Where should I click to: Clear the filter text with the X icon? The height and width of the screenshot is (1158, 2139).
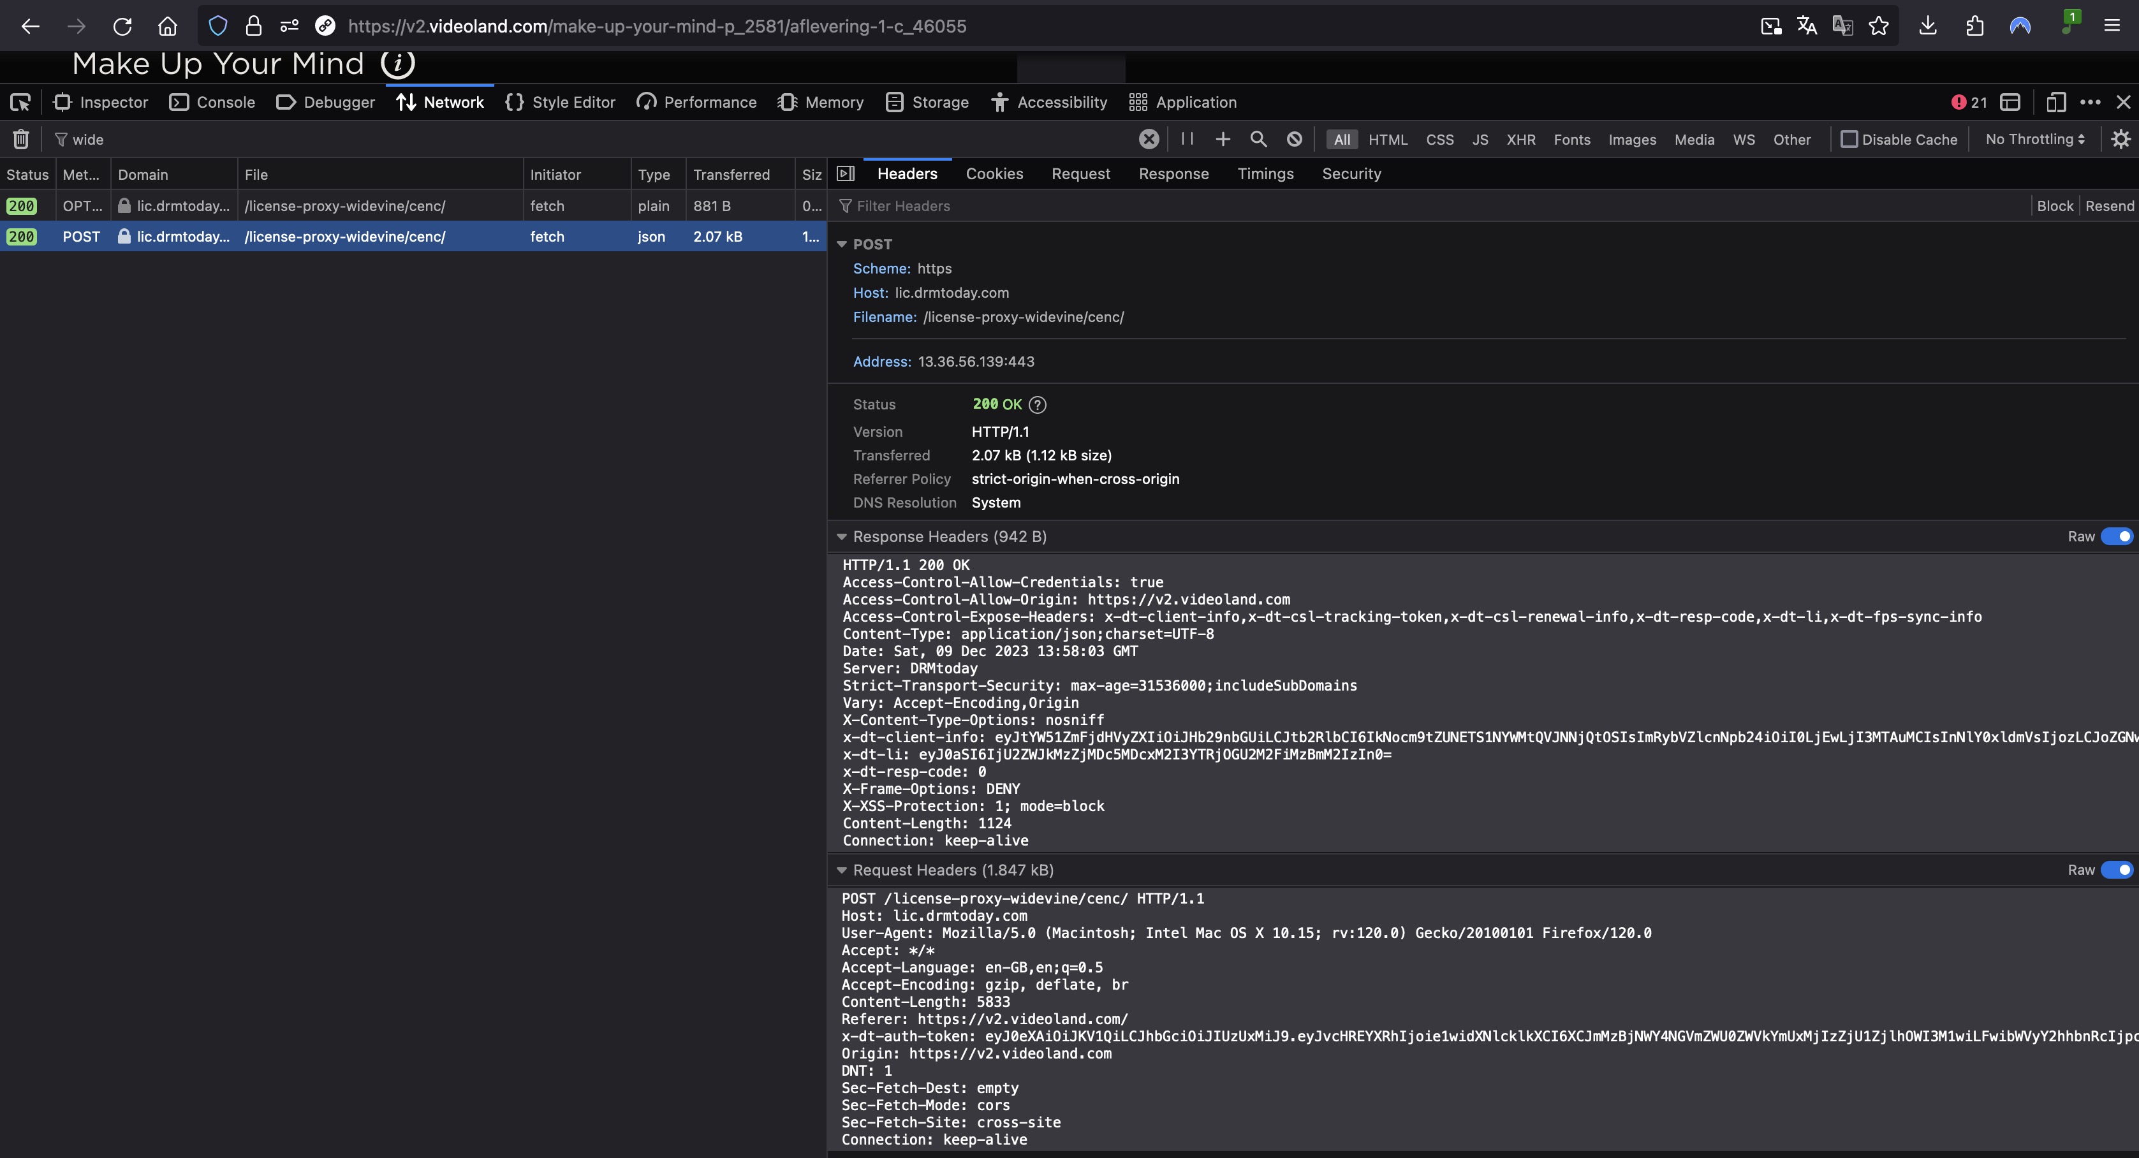[x=1149, y=140]
